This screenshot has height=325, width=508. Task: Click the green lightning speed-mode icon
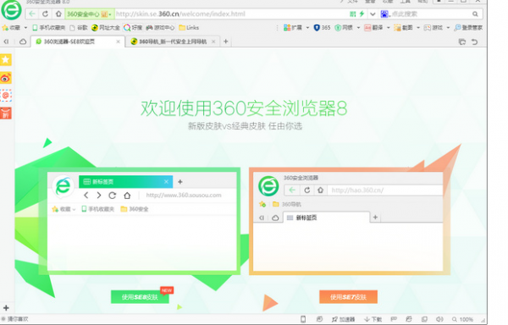[x=362, y=14]
